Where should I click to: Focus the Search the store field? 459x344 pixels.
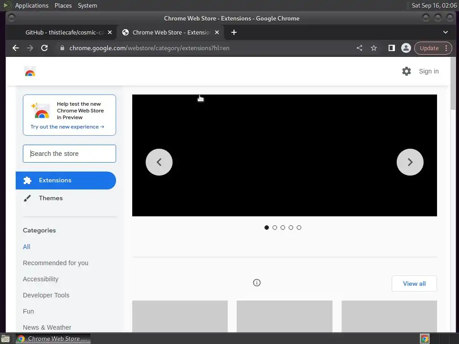69,154
